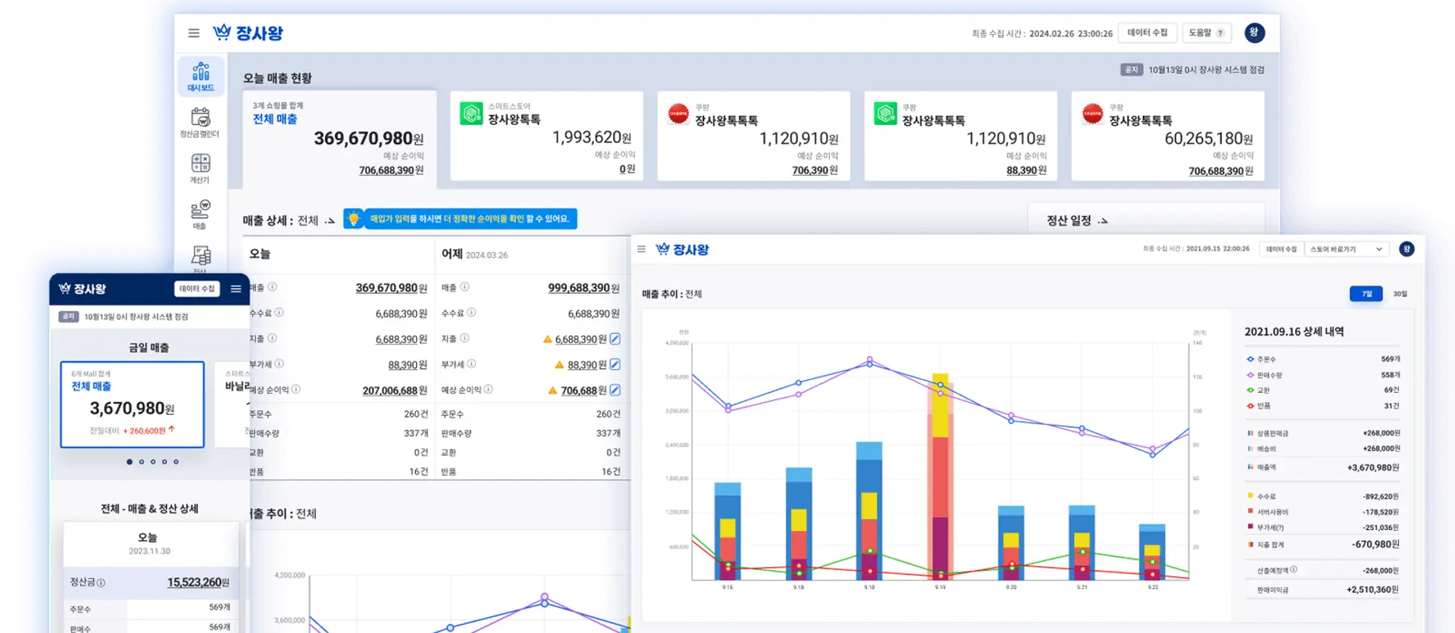Screen dimensions: 1455x633
Task: Open the 정산금 캘린더 sidebar icon
Action: coord(200,122)
